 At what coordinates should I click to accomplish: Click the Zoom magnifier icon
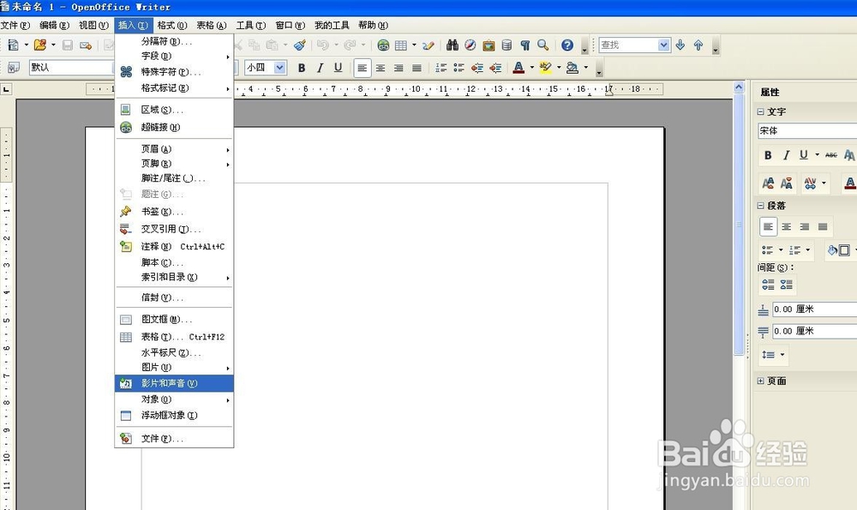tap(542, 45)
